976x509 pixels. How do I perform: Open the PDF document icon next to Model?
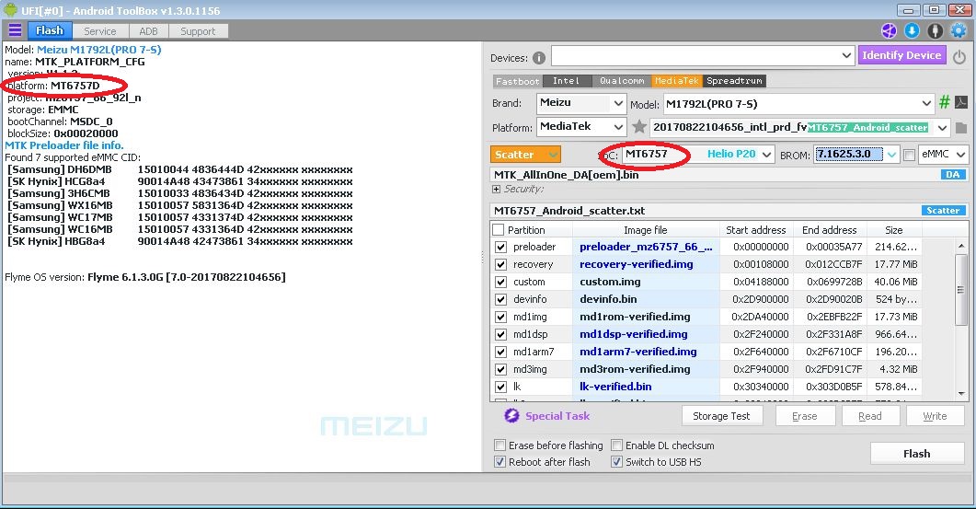coord(961,102)
